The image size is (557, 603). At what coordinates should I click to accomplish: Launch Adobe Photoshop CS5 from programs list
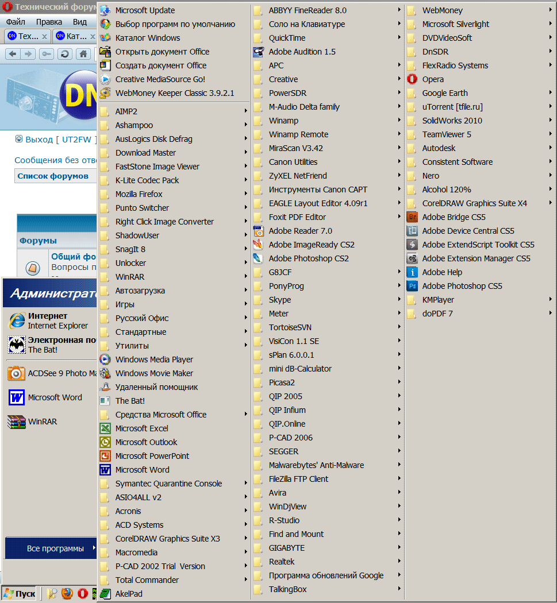pos(462,286)
